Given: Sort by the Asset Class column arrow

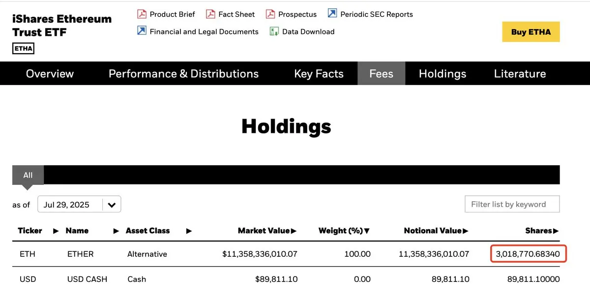Looking at the screenshot, I should [189, 231].
